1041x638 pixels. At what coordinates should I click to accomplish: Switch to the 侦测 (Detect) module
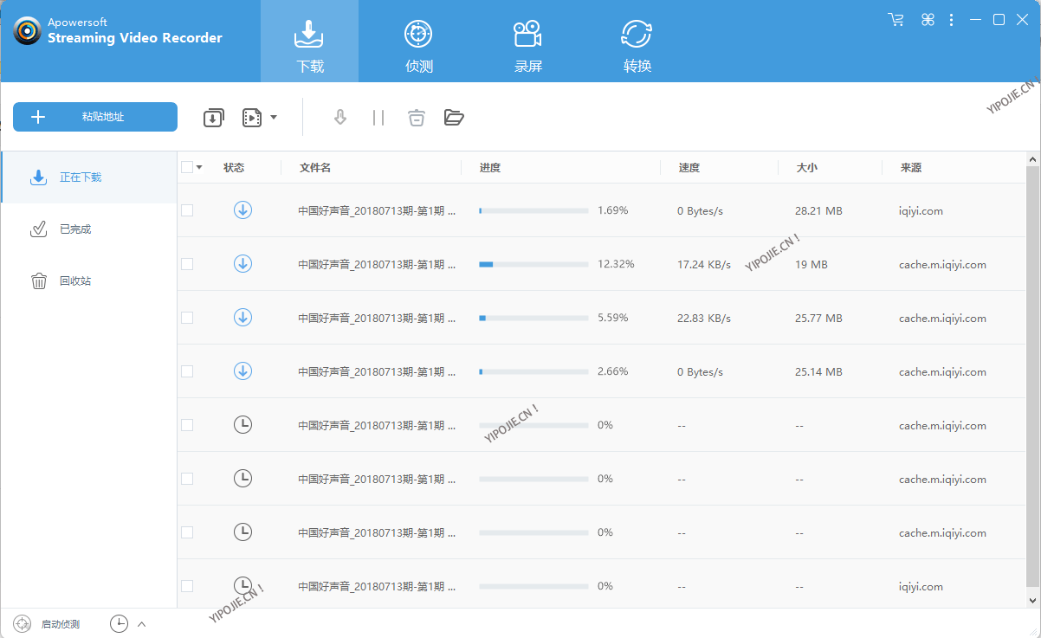pyautogui.click(x=418, y=41)
